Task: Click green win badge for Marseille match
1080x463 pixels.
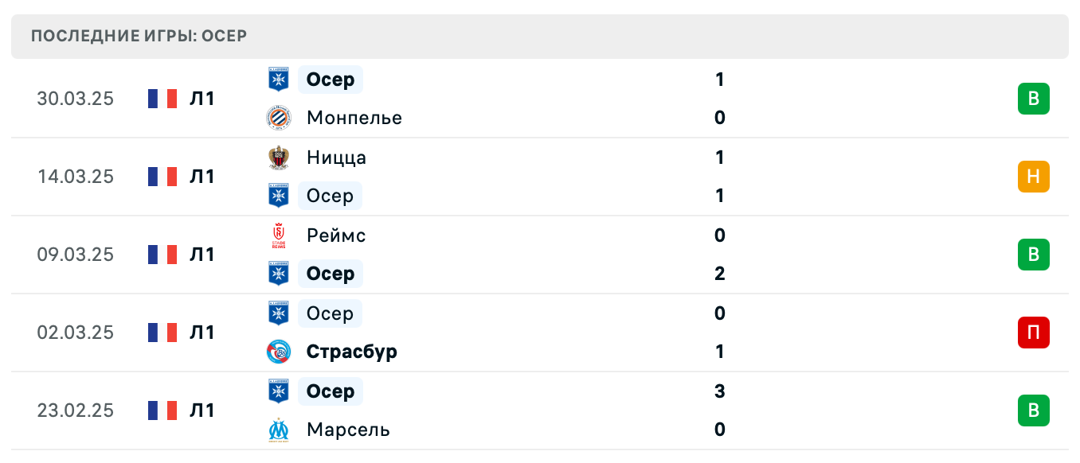Action: [1033, 410]
